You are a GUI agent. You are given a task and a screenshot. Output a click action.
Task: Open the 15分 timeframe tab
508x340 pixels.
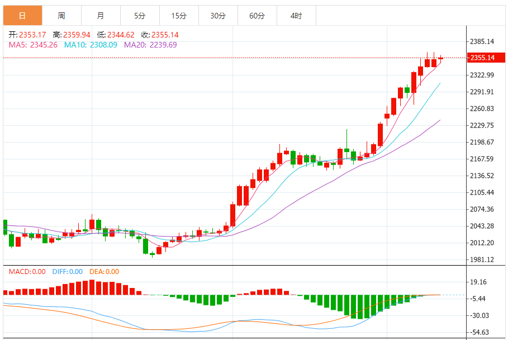179,16
